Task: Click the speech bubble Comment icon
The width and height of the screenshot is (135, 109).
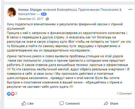Action: coord(62,103)
